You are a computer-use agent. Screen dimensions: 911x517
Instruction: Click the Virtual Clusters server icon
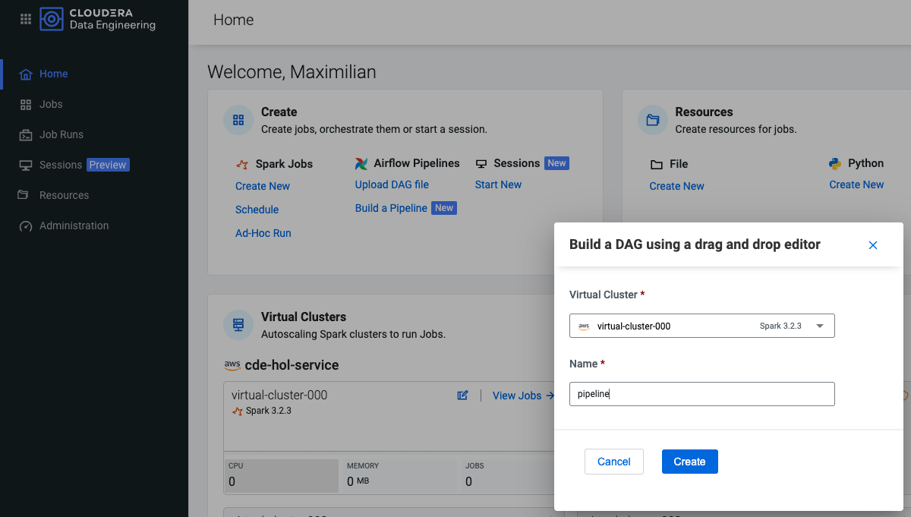(238, 325)
